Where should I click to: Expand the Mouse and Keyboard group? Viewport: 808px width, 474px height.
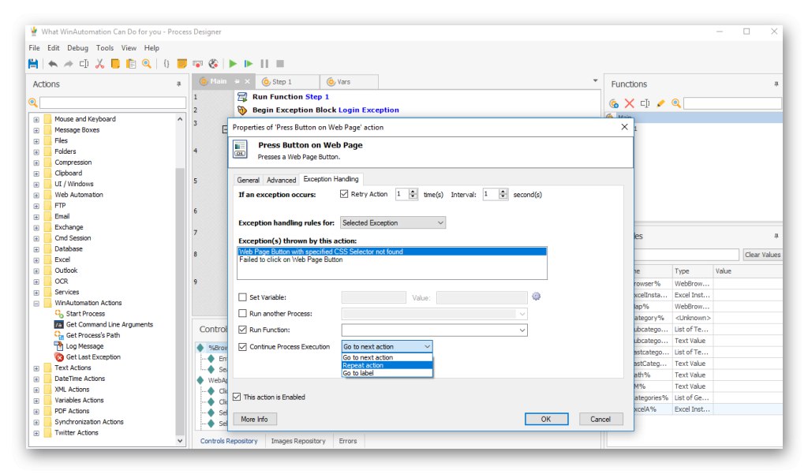click(x=36, y=120)
